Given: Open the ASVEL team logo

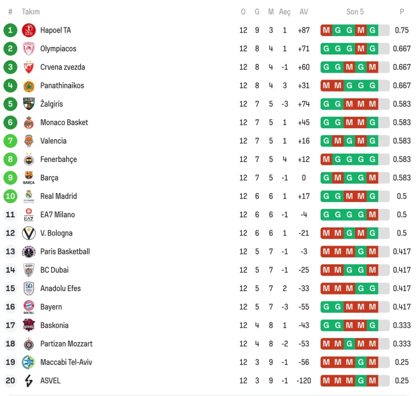Looking at the screenshot, I should click(29, 381).
